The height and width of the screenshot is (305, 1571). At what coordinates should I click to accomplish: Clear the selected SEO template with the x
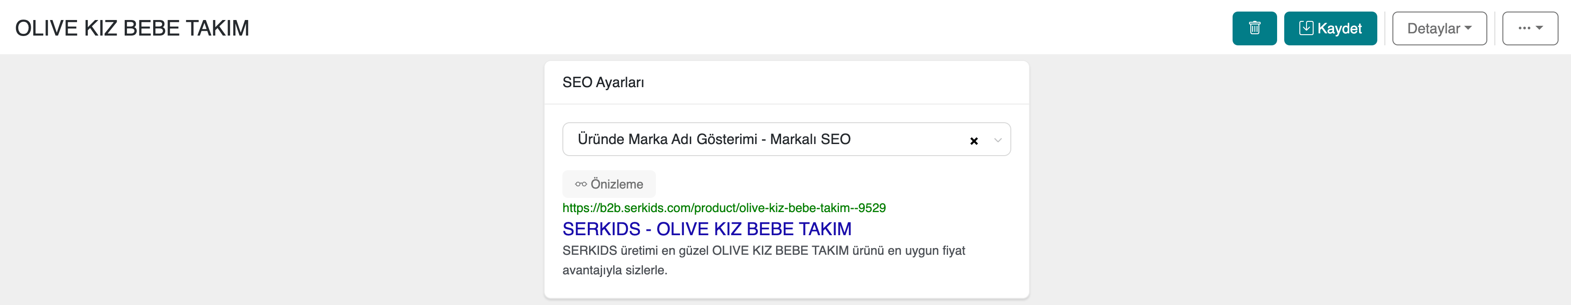click(x=973, y=140)
